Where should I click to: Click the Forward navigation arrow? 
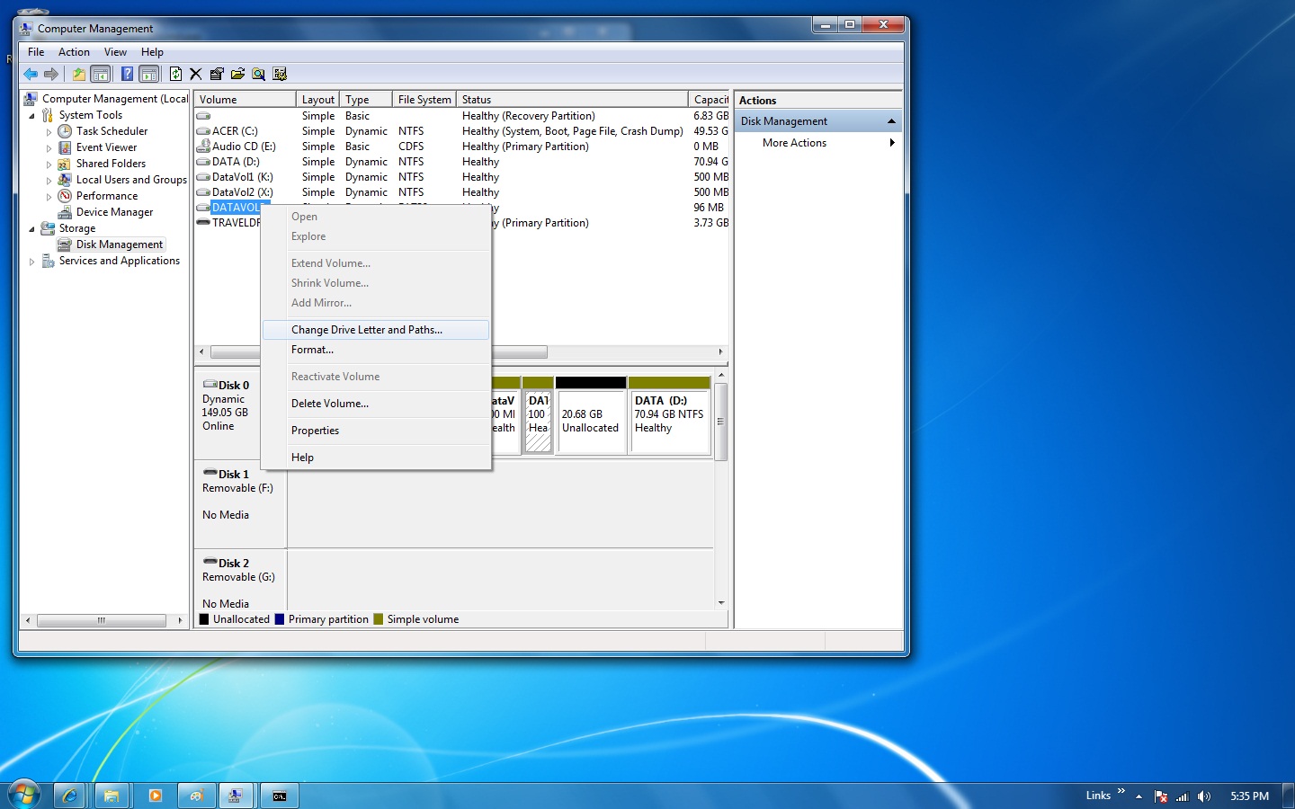(51, 74)
